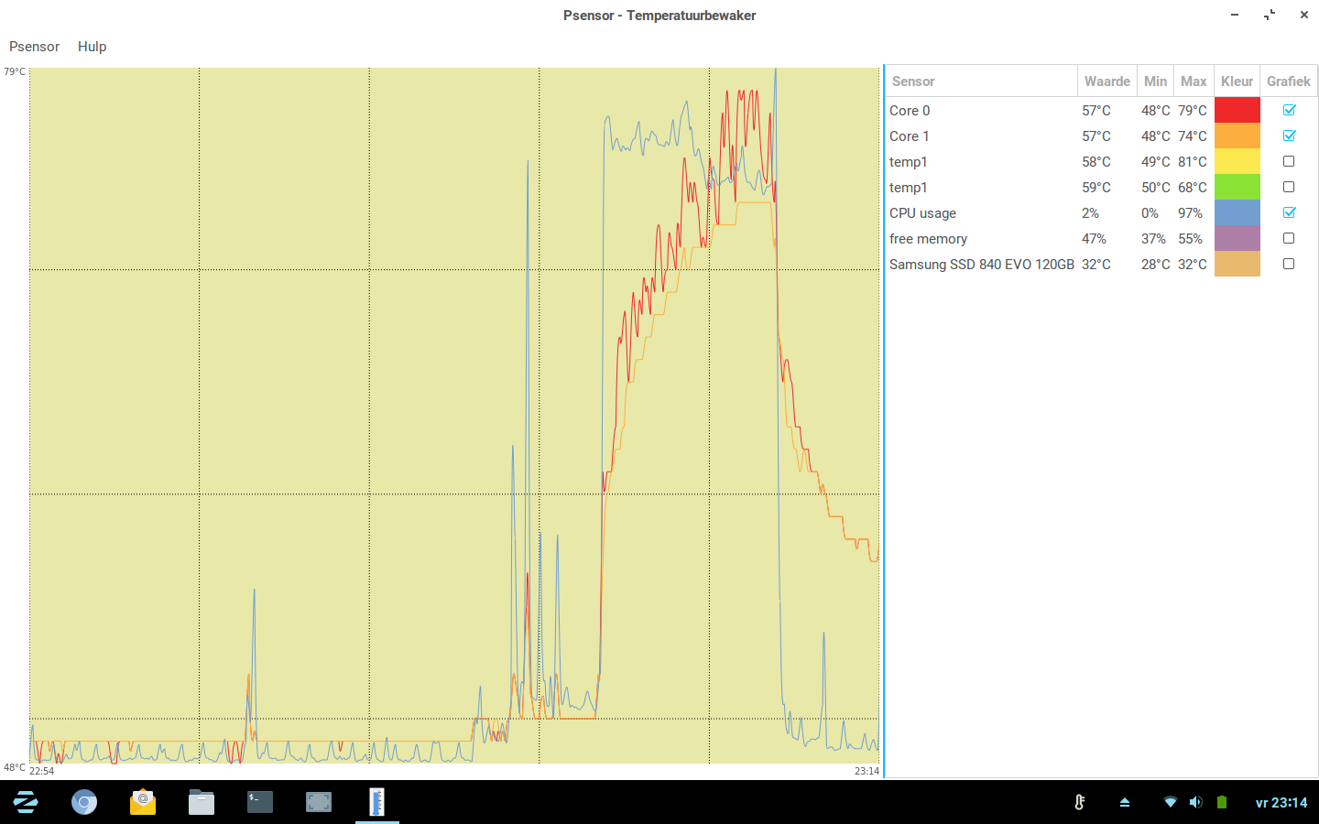Click Core 0 max value 79°C
The image size is (1319, 824).
[1193, 111]
